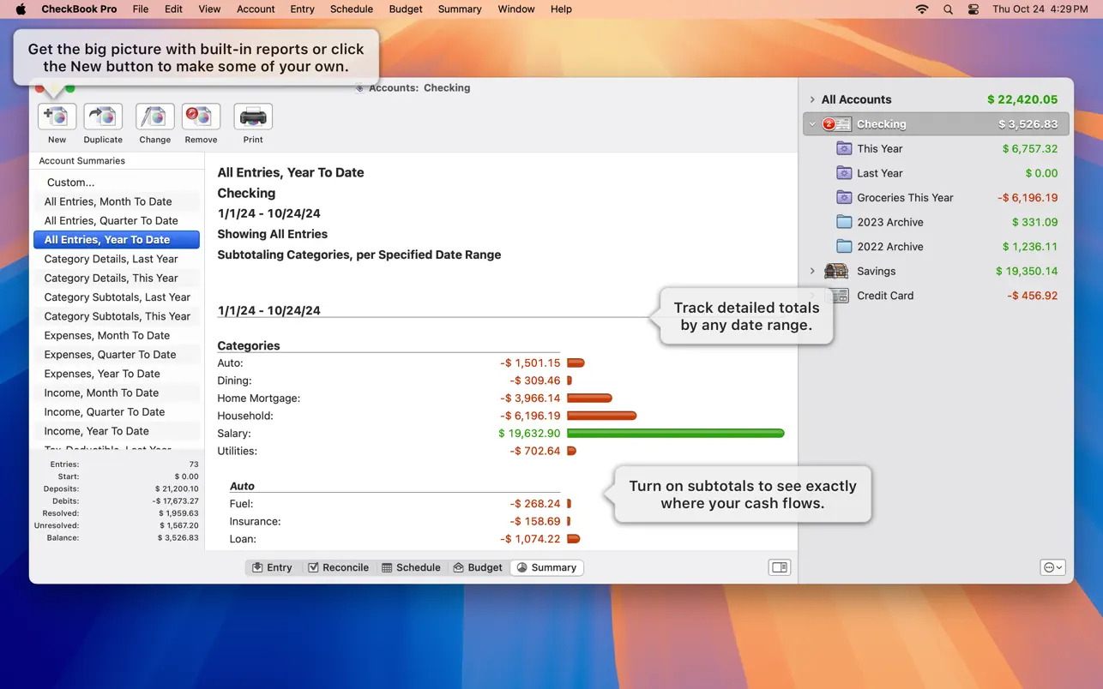The width and height of the screenshot is (1103, 689).
Task: Click the 2022 Archive folder icon
Action: point(844,246)
